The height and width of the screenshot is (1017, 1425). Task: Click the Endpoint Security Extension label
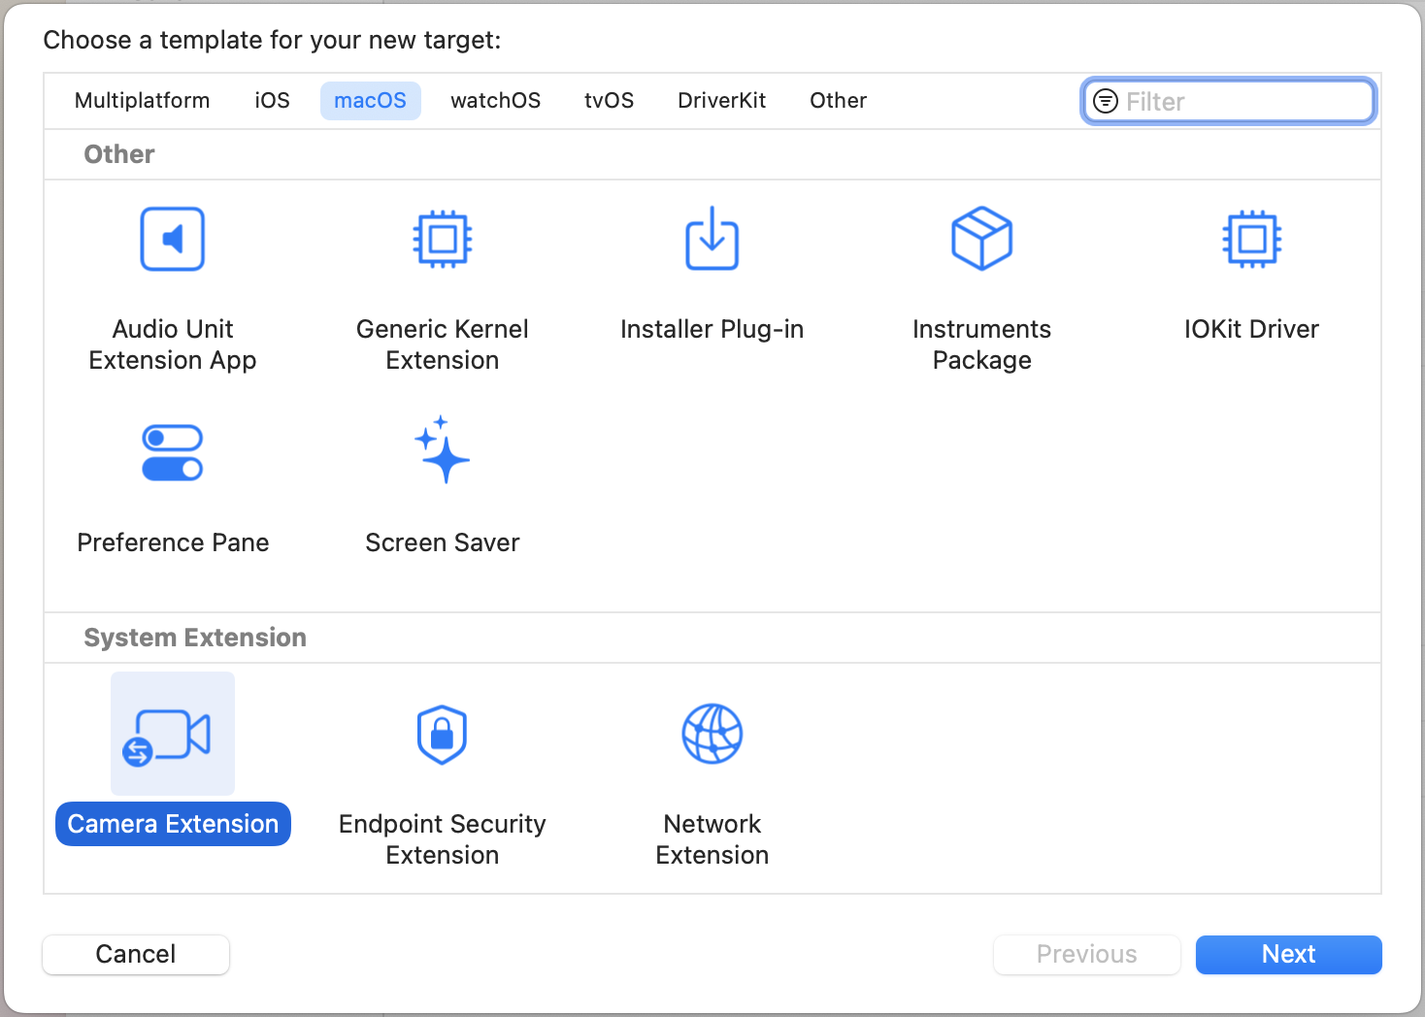click(443, 839)
